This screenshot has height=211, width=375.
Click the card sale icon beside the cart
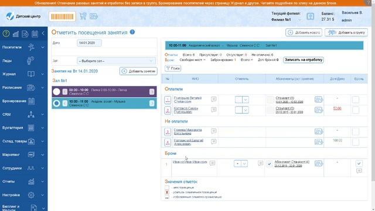94,16
